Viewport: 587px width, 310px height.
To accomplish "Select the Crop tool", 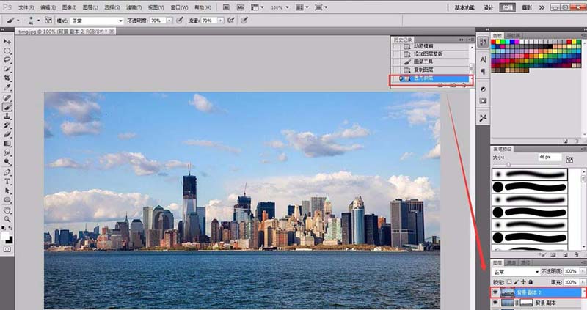I will pyautogui.click(x=7, y=78).
